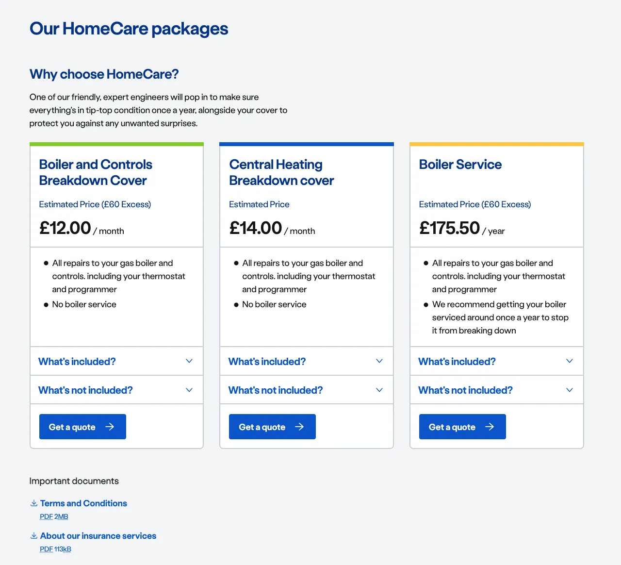Open the About our insurance services link
The width and height of the screenshot is (621, 565).
(x=98, y=535)
